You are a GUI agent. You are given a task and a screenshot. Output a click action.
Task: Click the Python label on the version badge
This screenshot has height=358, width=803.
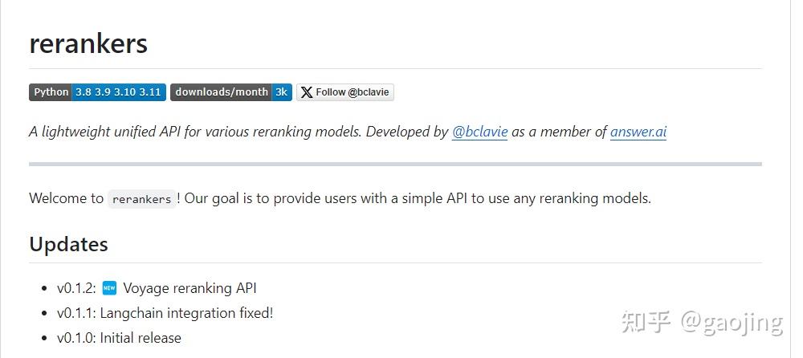51,92
